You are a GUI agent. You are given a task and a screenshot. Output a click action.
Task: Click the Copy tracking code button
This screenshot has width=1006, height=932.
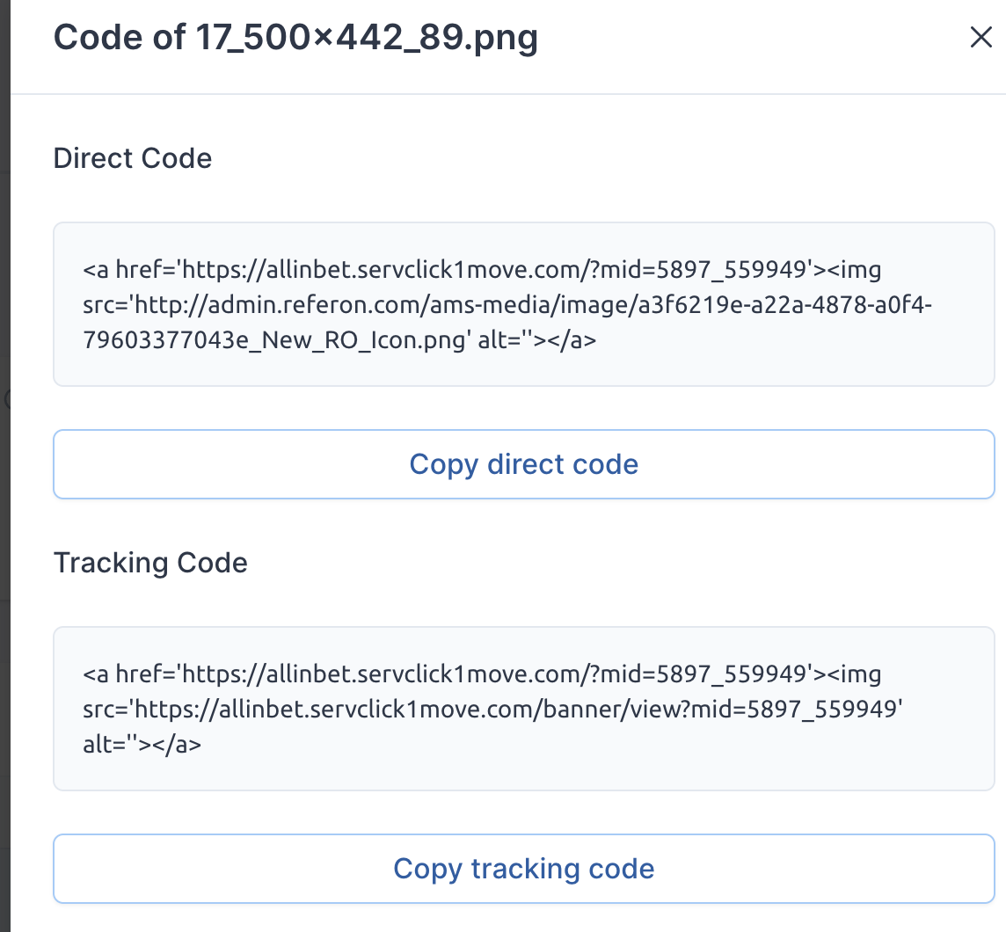click(523, 869)
